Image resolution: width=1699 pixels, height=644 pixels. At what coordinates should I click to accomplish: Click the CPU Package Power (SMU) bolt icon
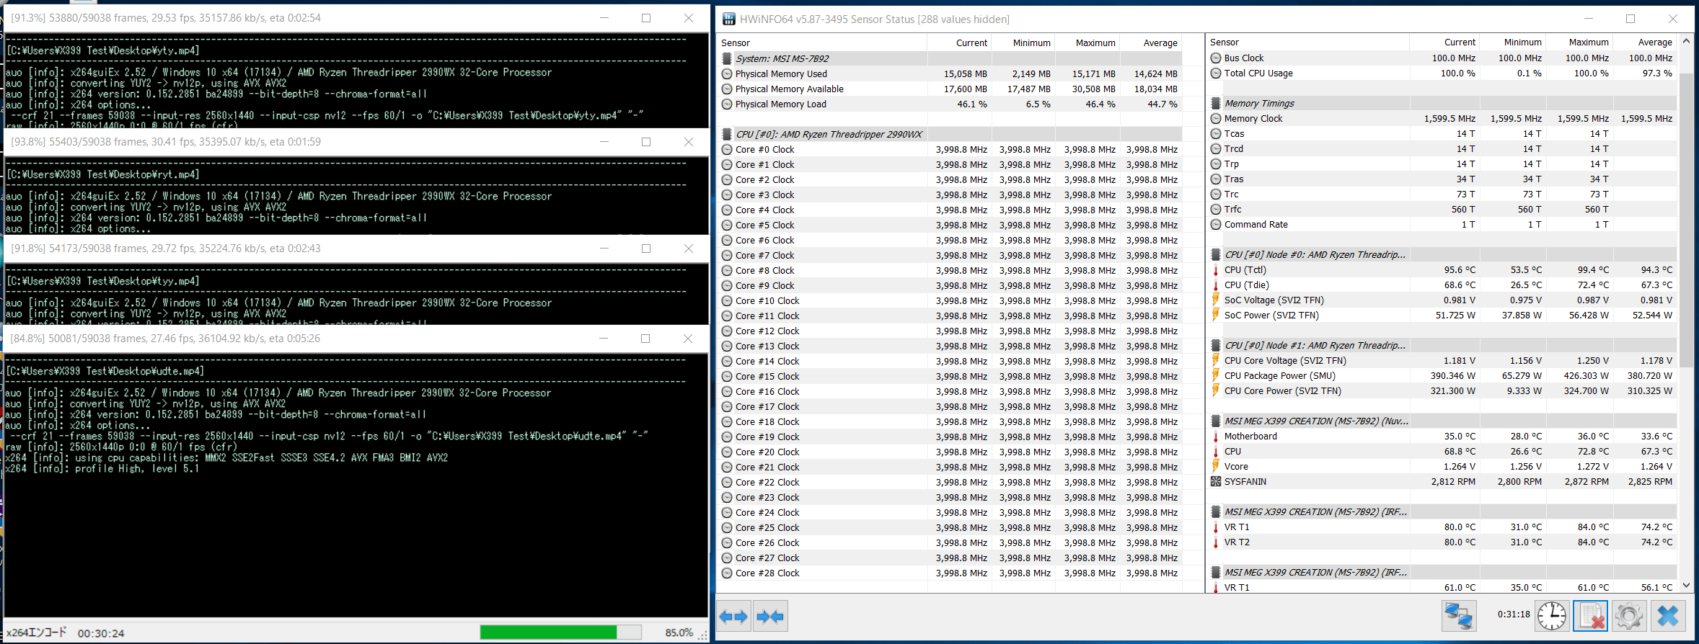click(1216, 375)
